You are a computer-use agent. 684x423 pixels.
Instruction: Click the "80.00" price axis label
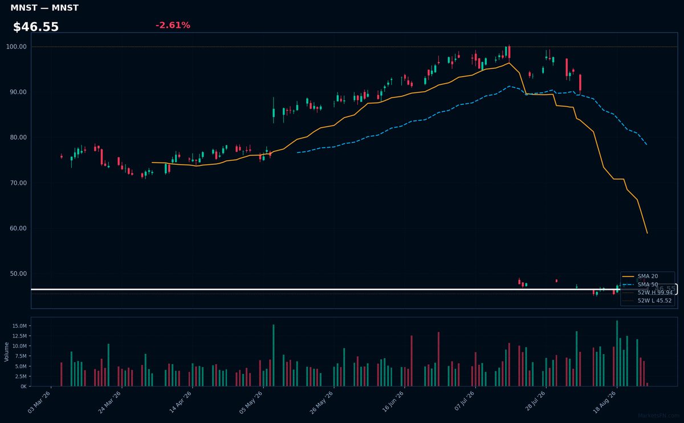click(18, 137)
